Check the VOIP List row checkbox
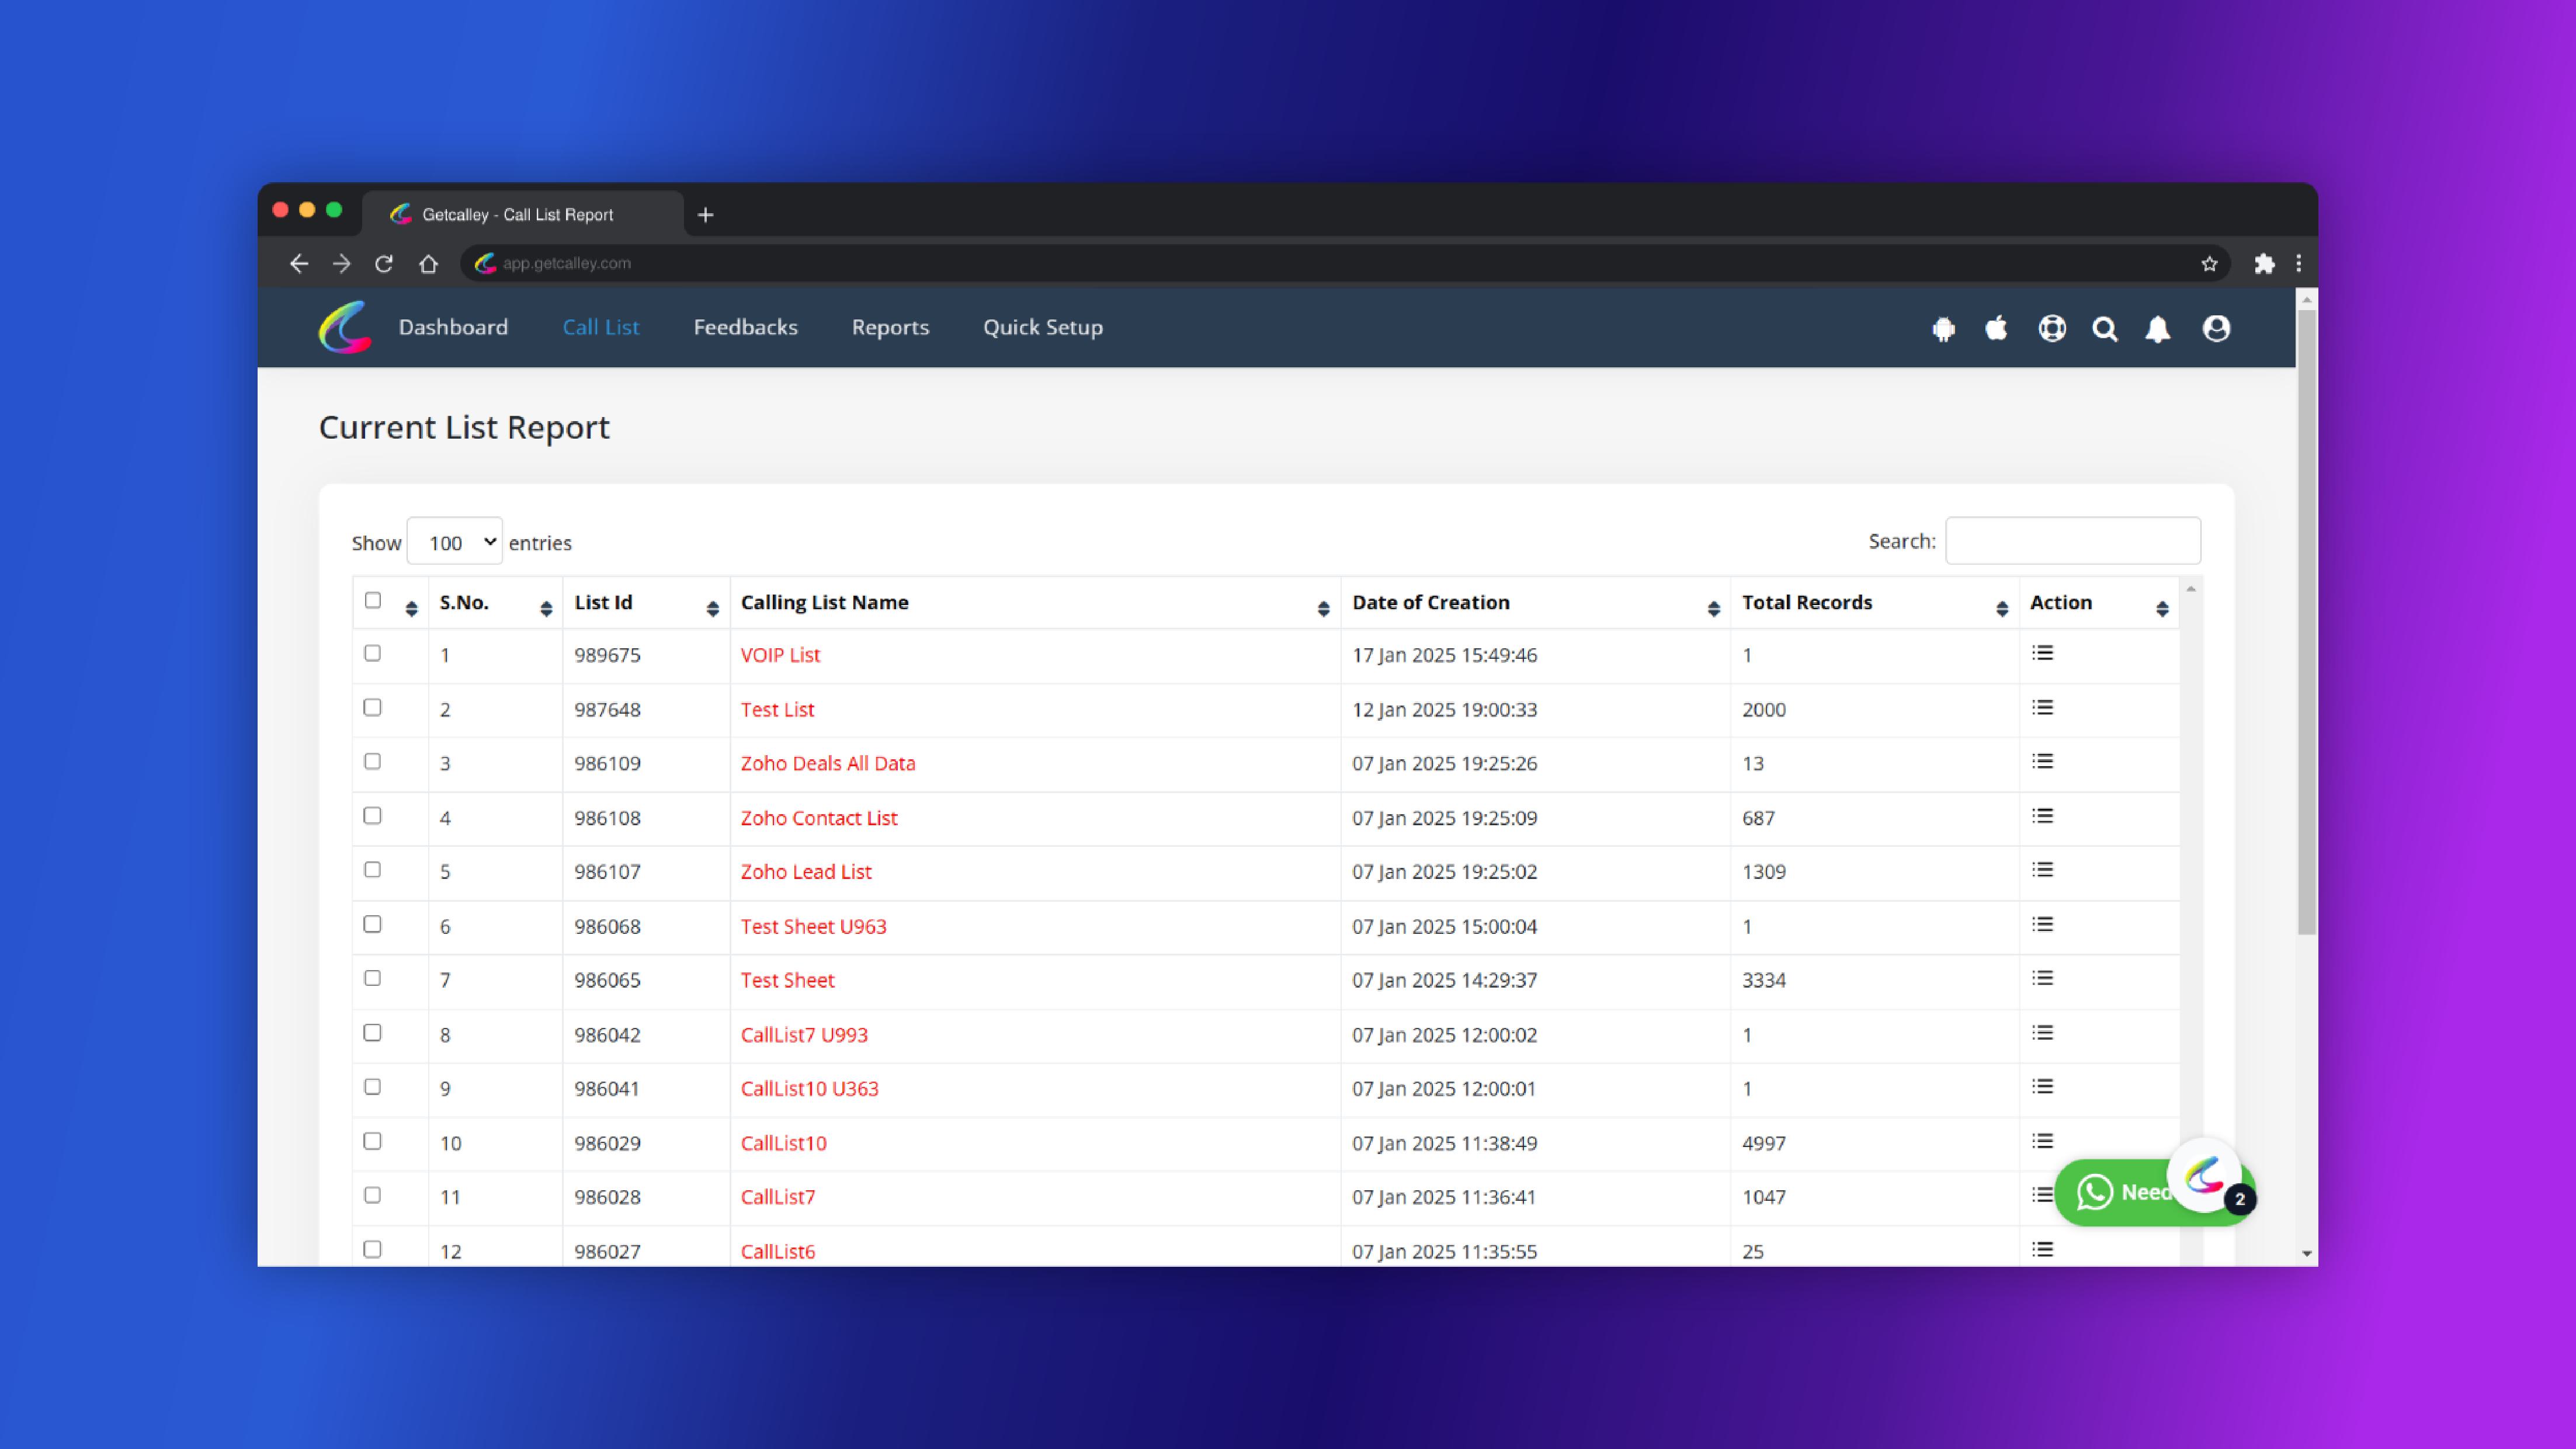The height and width of the screenshot is (1449, 2576). [373, 653]
